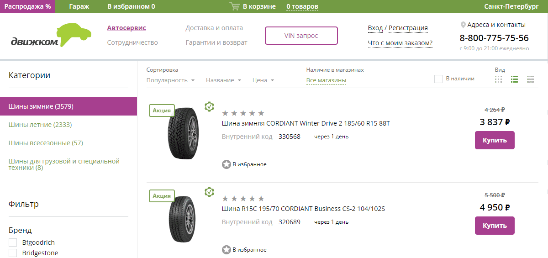The image size is (548, 258).
Task: Click verified badge on Winter Drive 2
Action: pyautogui.click(x=209, y=106)
